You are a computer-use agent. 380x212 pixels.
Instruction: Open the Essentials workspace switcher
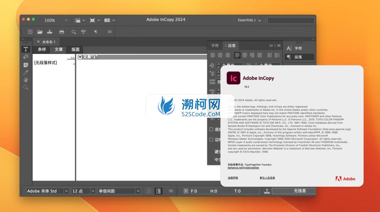249,20
